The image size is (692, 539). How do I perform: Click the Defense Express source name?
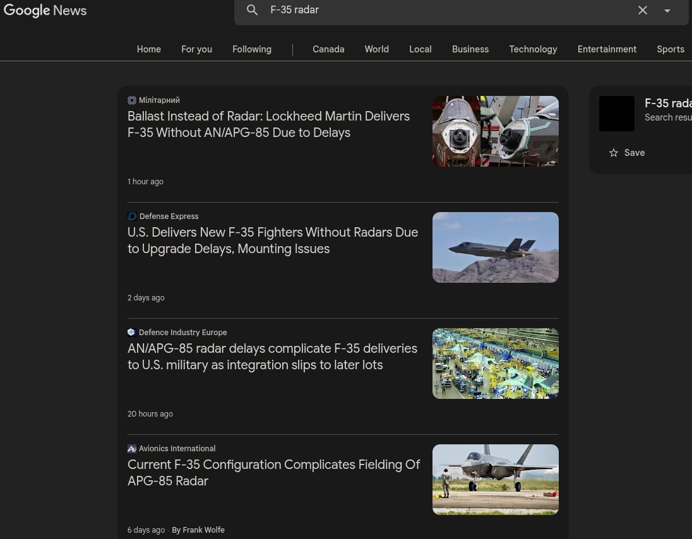pyautogui.click(x=169, y=216)
